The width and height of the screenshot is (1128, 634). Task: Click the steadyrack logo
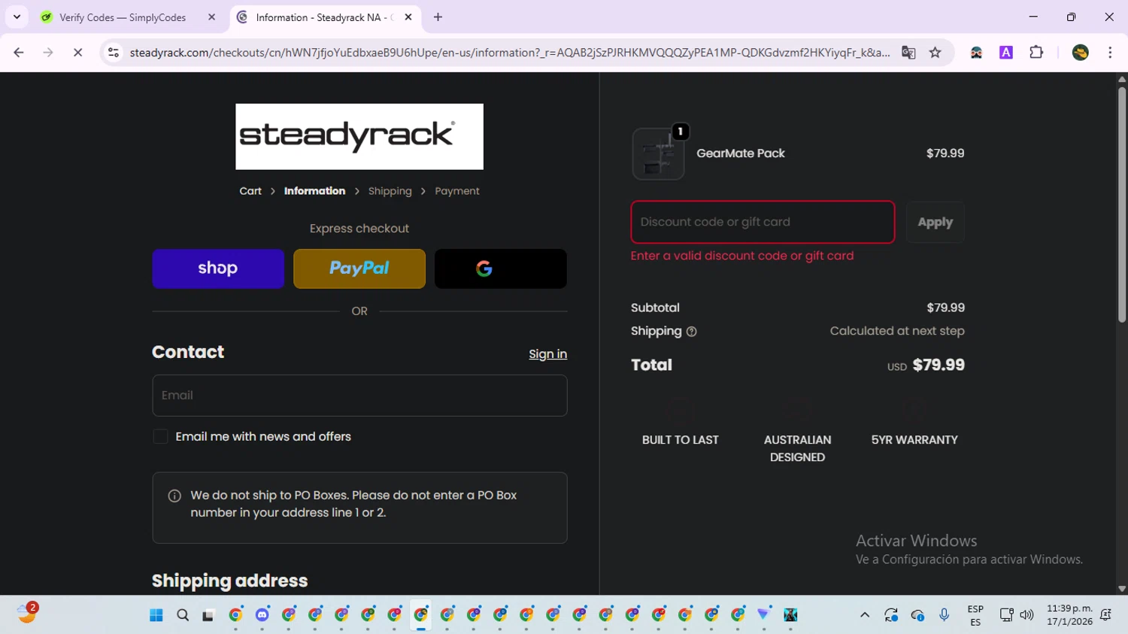(x=359, y=136)
